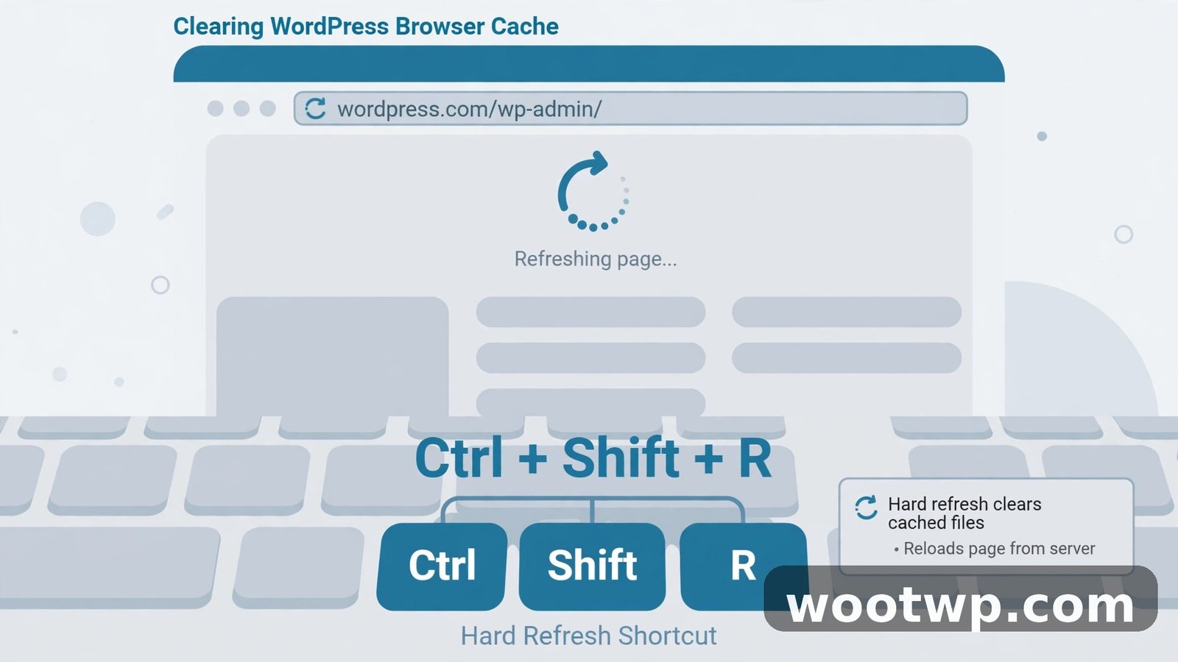The image size is (1178, 662).
Task: Click the Shift key button
Action: [x=593, y=566]
